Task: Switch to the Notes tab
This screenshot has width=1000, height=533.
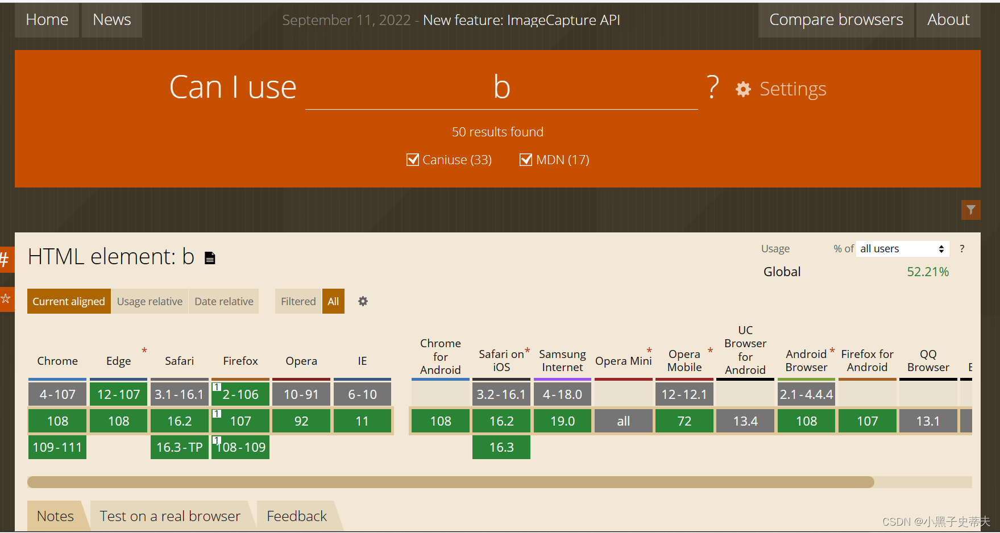Action: [55, 516]
